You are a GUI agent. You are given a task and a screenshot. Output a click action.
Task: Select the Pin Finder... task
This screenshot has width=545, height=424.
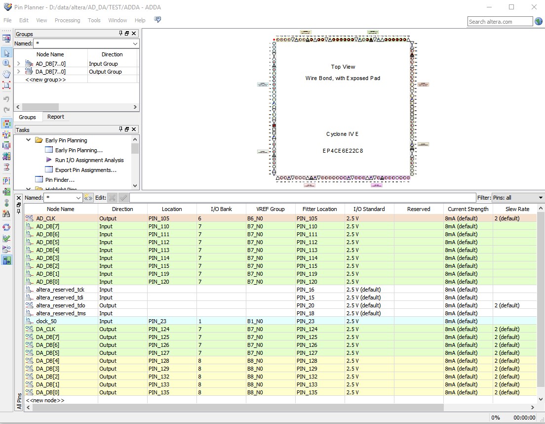60,180
